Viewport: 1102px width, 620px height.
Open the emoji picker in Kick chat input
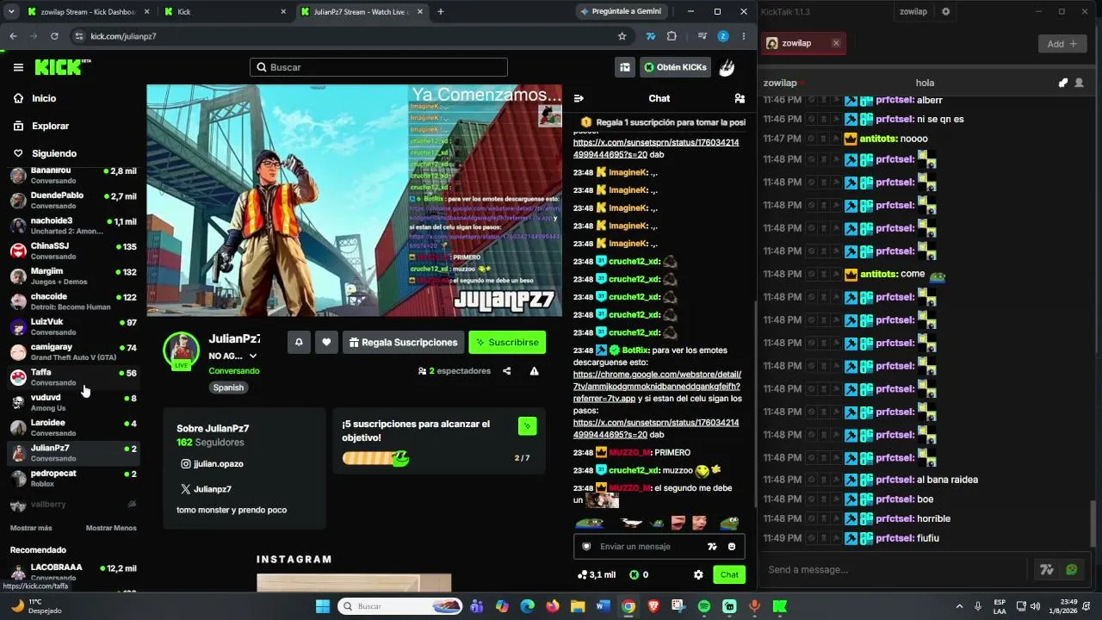732,546
